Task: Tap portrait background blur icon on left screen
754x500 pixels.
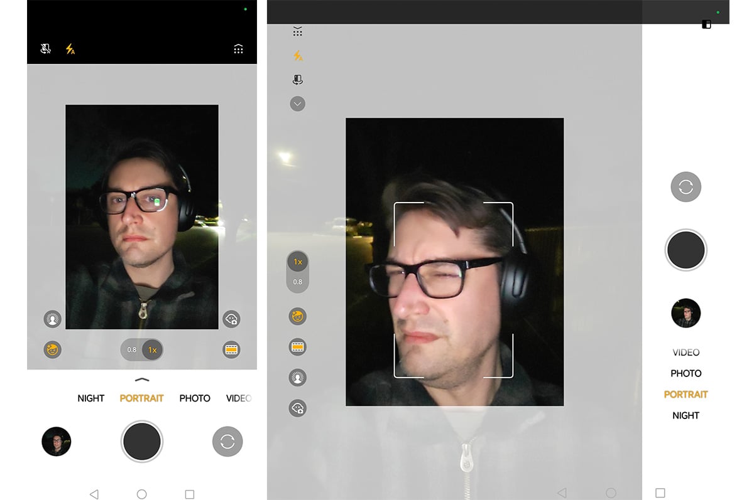Action: point(52,319)
